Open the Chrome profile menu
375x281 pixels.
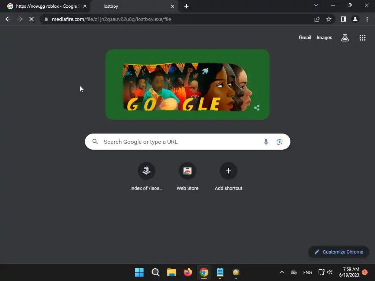[x=355, y=19]
